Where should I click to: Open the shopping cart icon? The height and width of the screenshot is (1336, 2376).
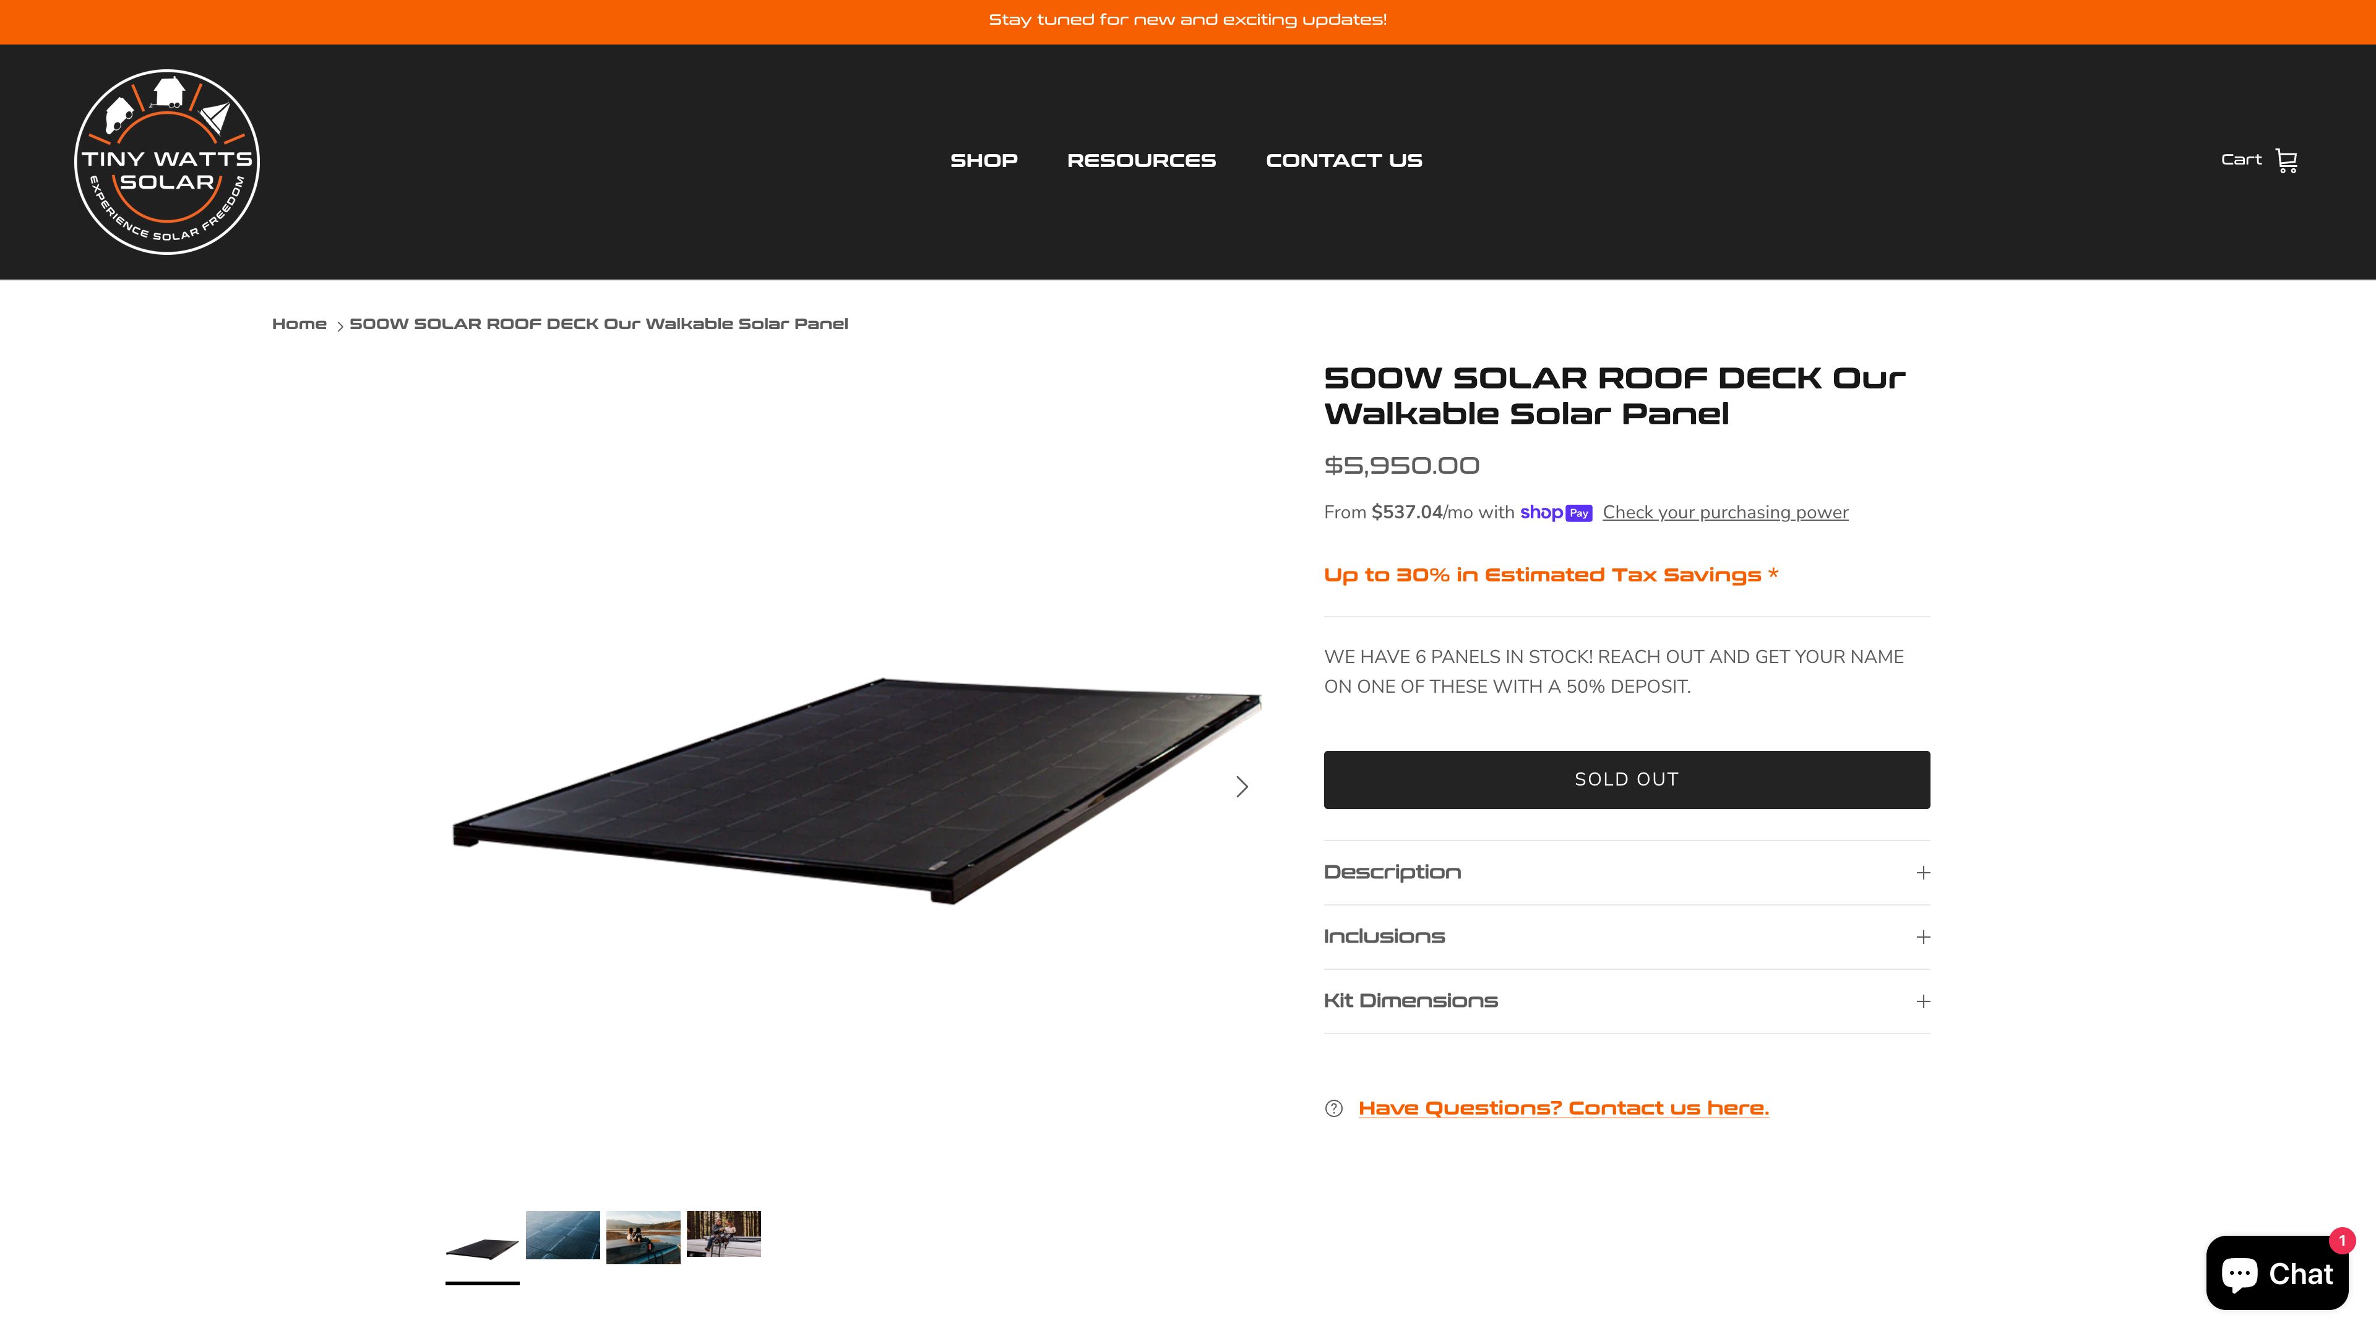pyautogui.click(x=2286, y=161)
